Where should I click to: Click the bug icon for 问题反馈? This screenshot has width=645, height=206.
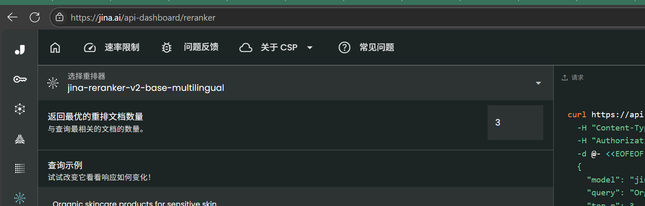(x=167, y=48)
